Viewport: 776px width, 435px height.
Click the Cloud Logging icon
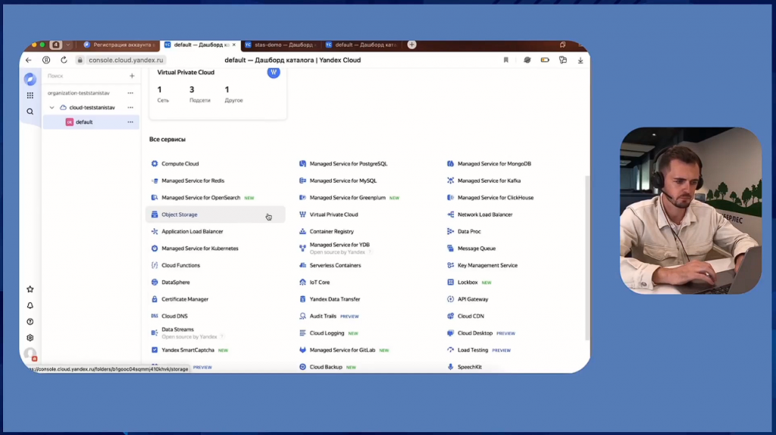pos(302,333)
